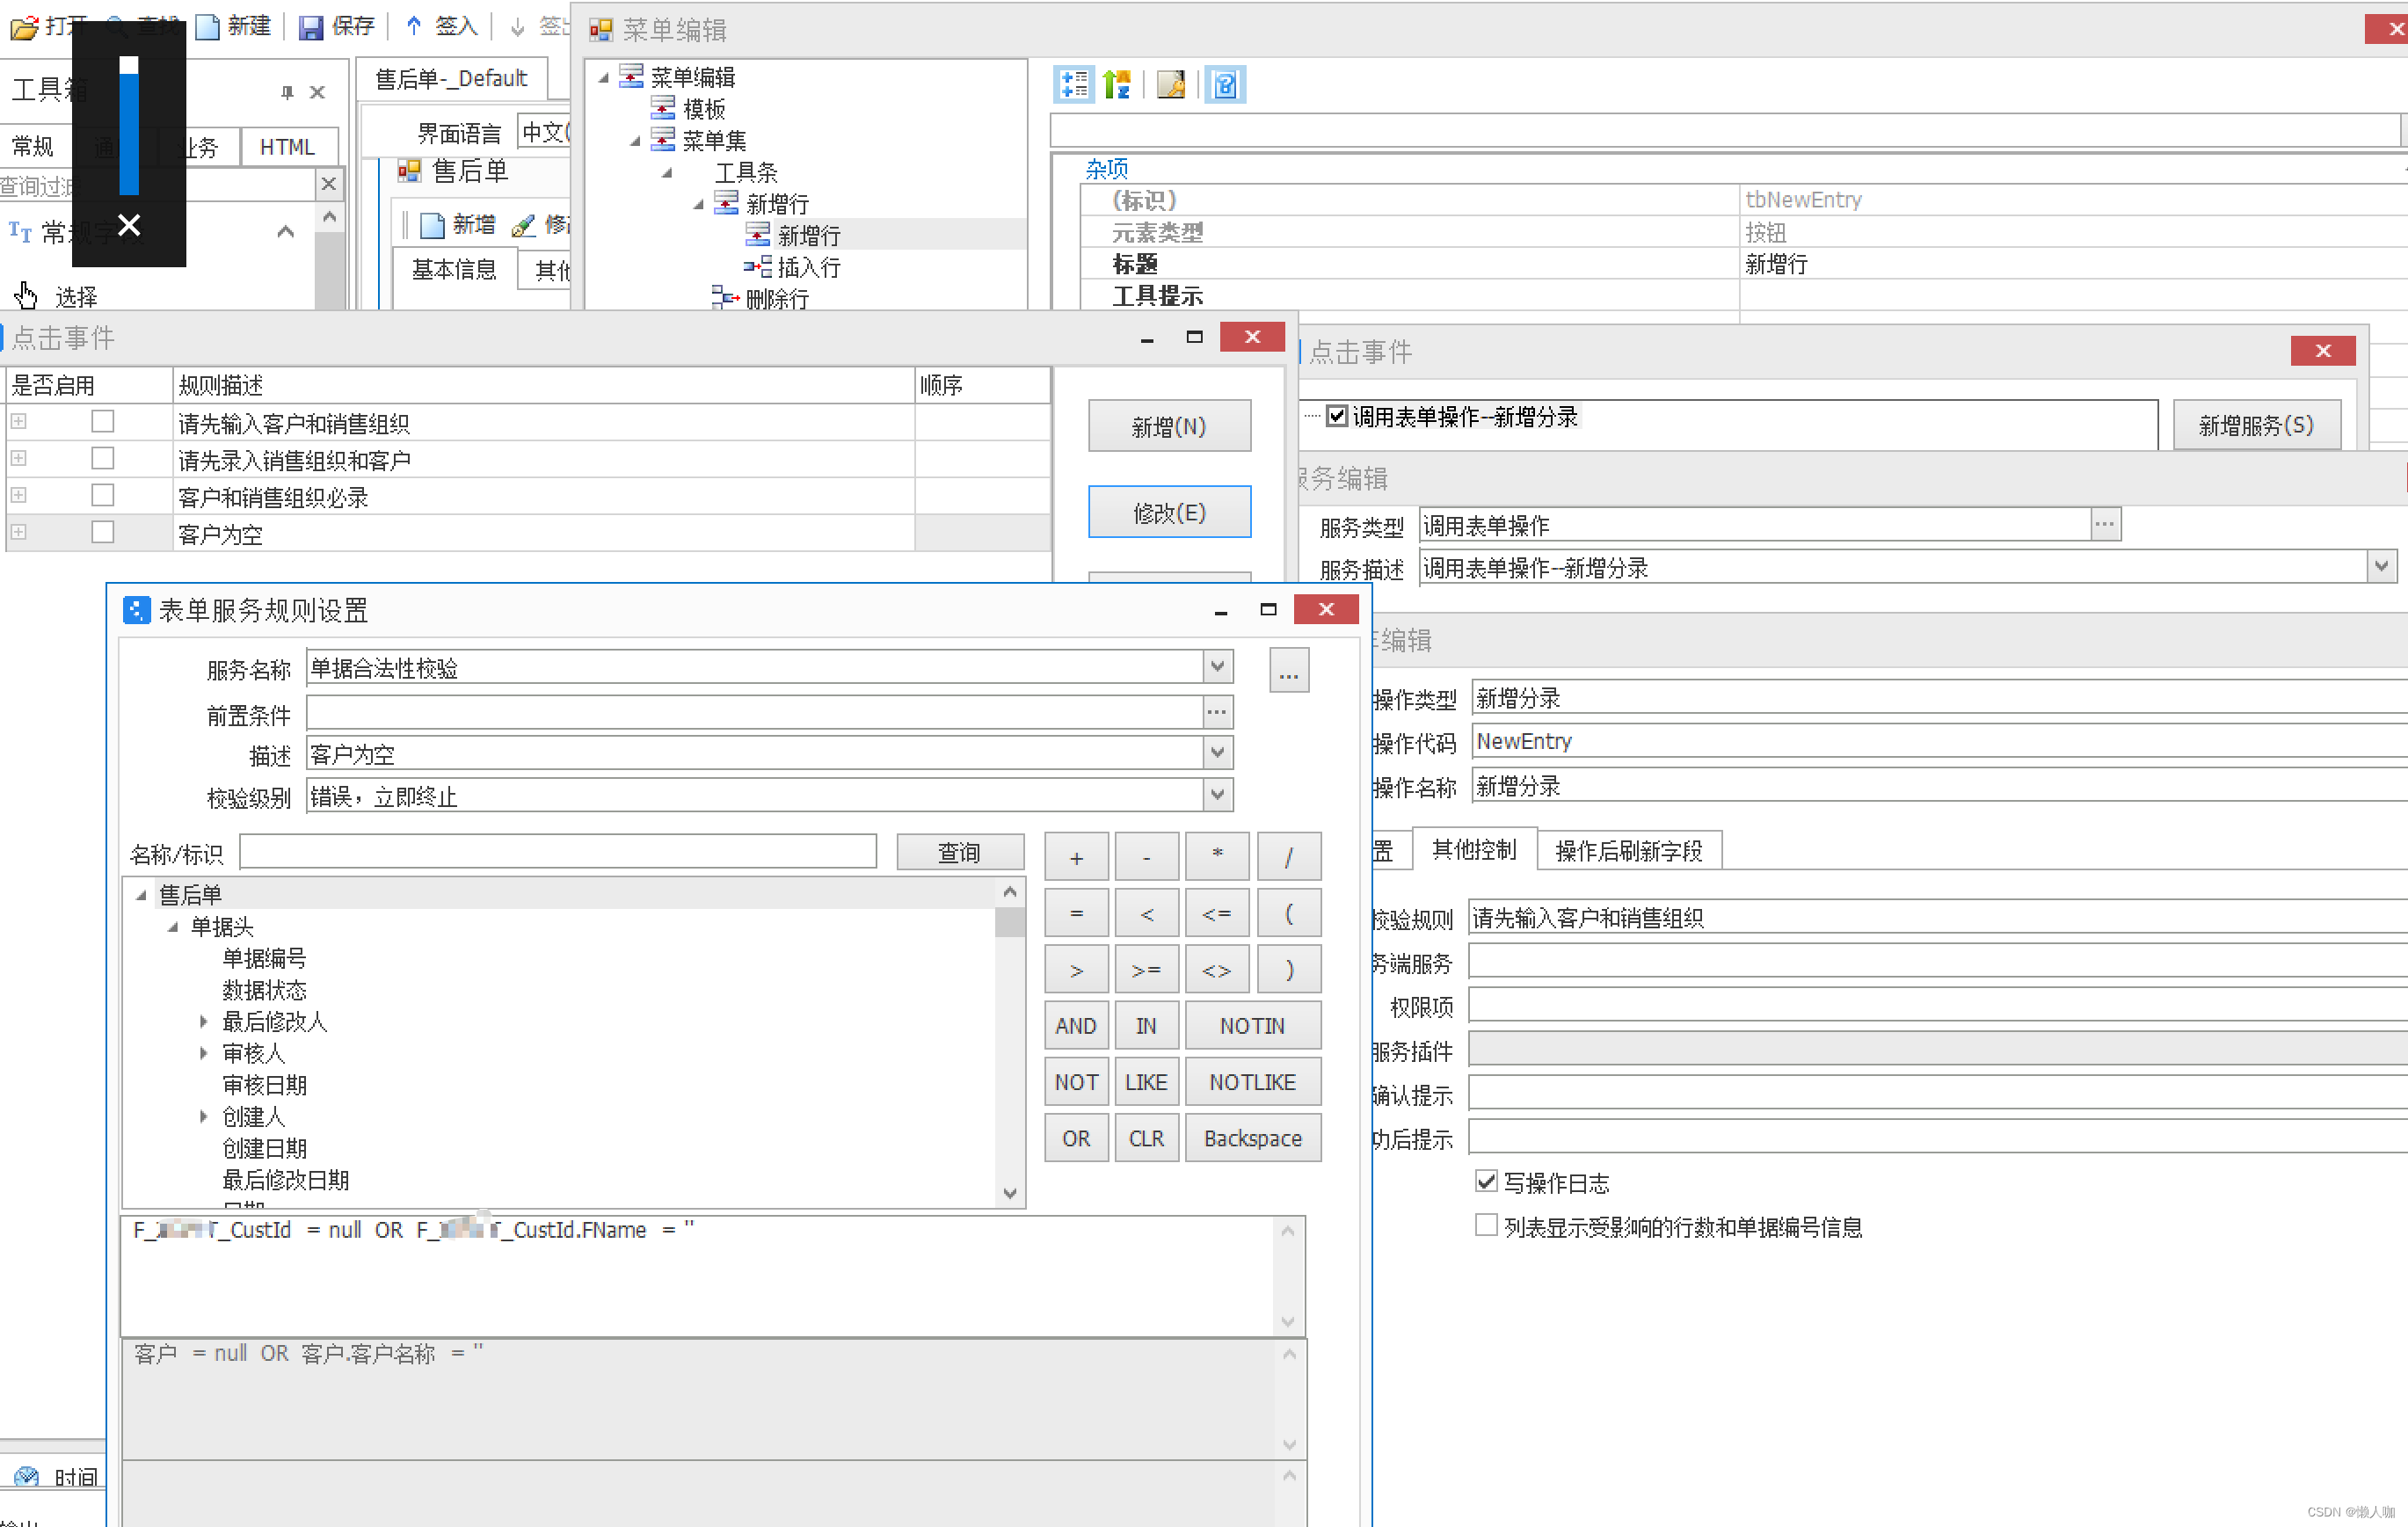This screenshot has height=1527, width=2408.
Task: Enable rule 请先输入客户和销售组织 checkbox
Action: point(102,421)
